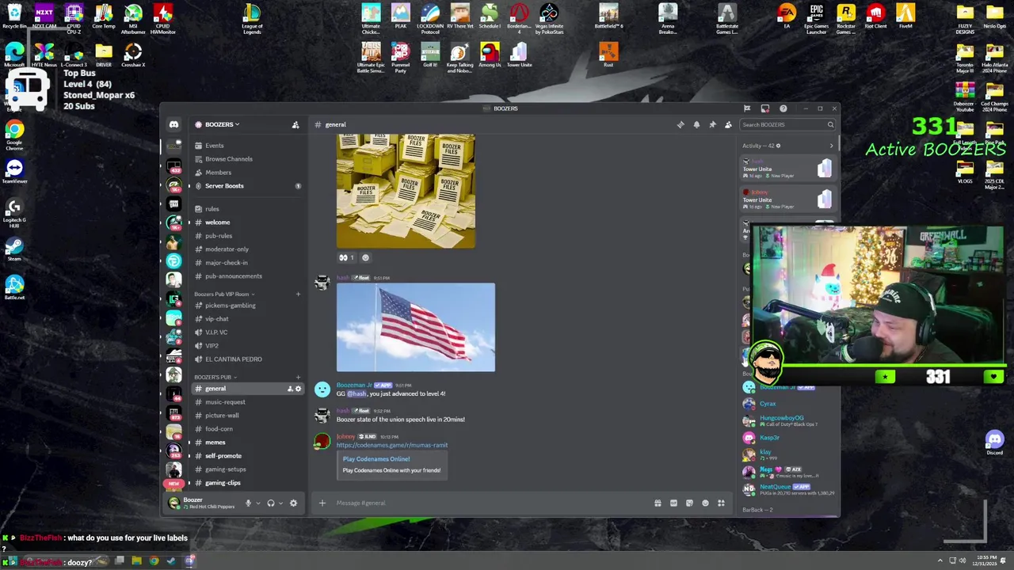Click Play Codenames Online! embed title
This screenshot has height=570, width=1014.
pos(376,459)
